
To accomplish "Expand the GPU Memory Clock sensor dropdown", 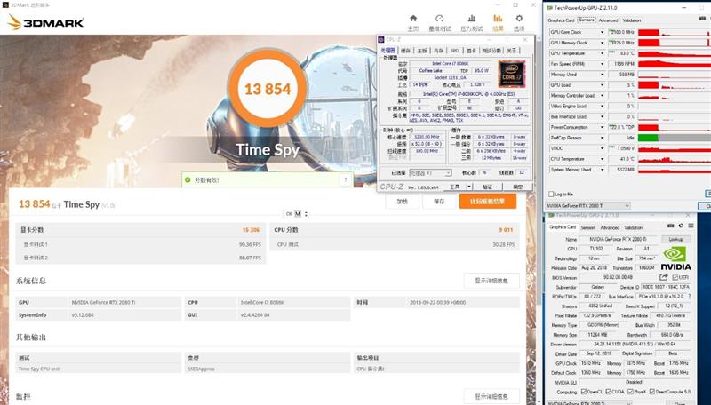I will coord(603,43).
